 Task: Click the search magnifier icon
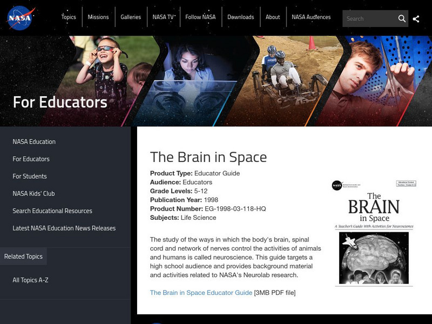coord(402,18)
